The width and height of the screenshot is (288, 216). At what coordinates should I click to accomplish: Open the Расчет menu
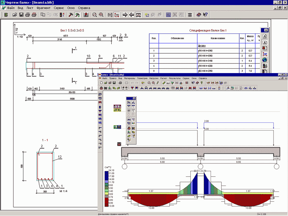[x=164, y=78]
